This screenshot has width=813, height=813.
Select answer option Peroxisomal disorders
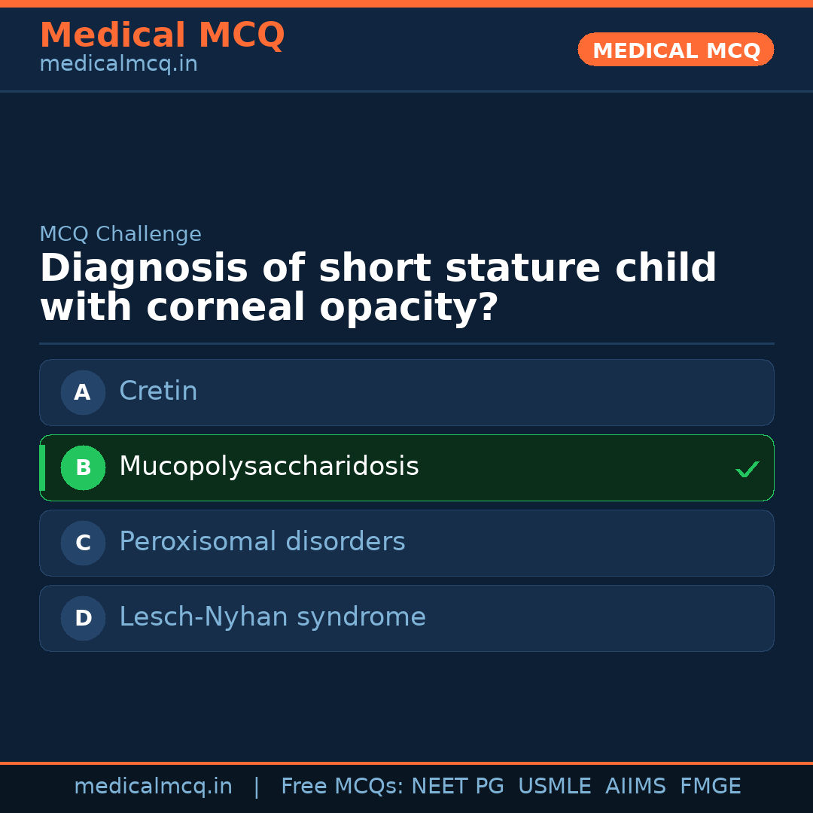tap(406, 543)
